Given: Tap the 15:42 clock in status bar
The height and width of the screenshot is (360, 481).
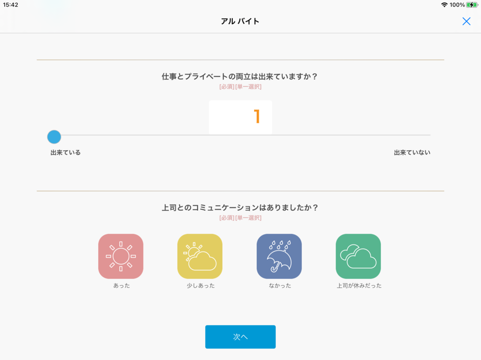Looking at the screenshot, I should 11,5.
